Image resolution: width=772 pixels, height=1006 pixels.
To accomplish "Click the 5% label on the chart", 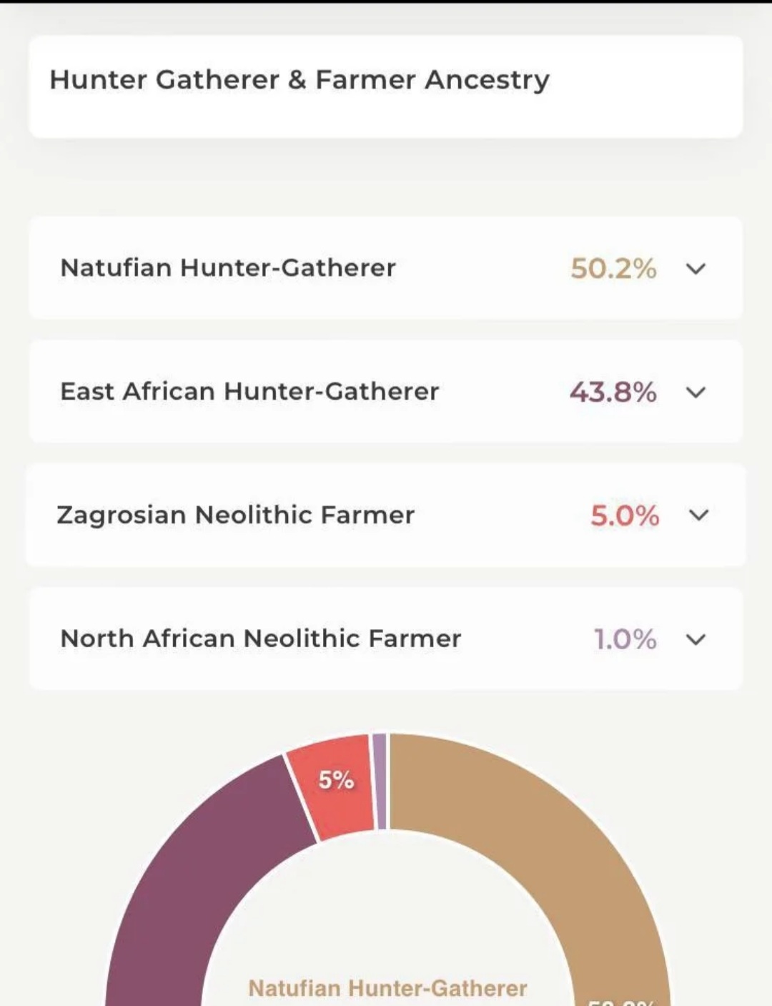I will click(336, 780).
